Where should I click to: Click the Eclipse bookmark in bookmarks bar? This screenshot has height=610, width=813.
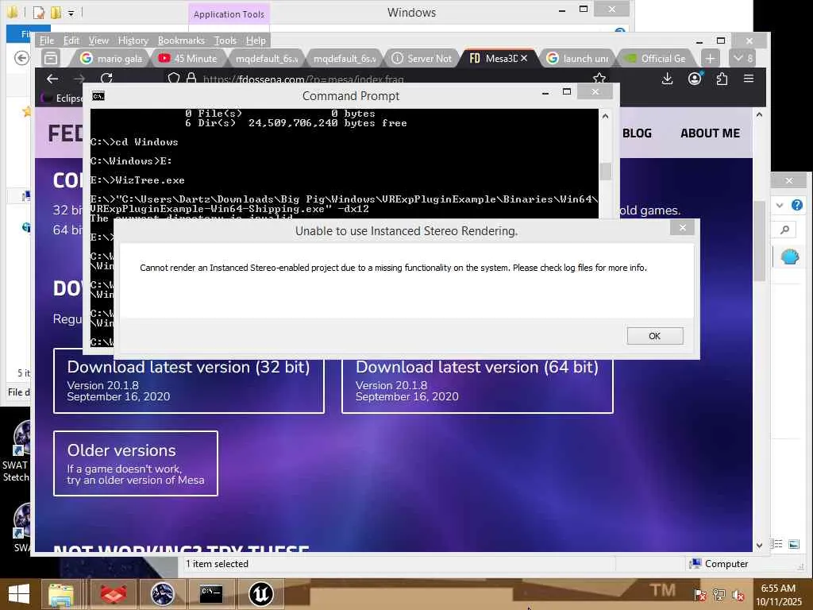point(63,98)
